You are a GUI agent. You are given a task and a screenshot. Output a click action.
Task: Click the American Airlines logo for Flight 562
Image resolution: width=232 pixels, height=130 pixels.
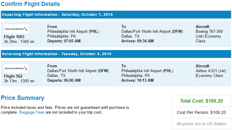[x=16, y=68]
